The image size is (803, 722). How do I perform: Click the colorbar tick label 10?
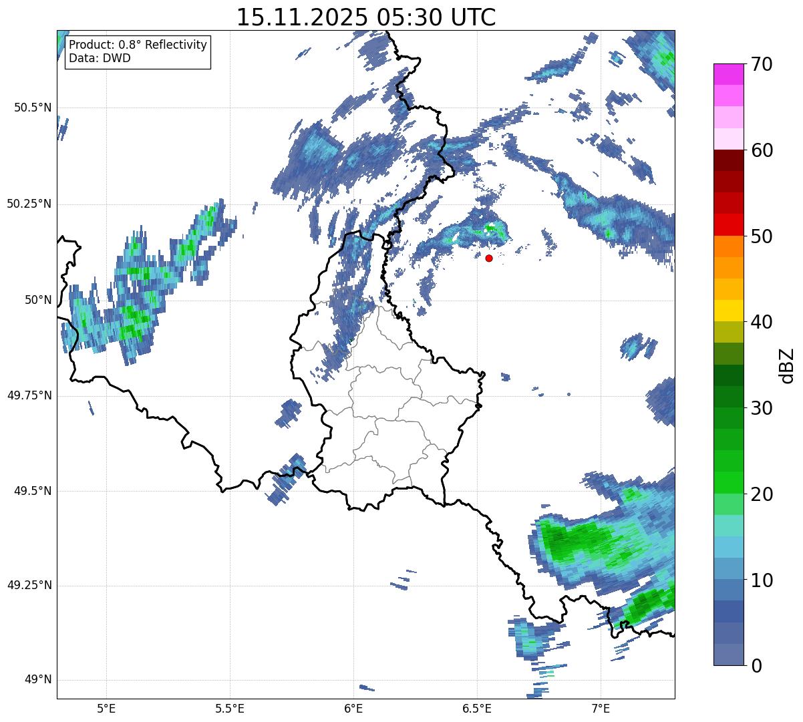tap(762, 580)
